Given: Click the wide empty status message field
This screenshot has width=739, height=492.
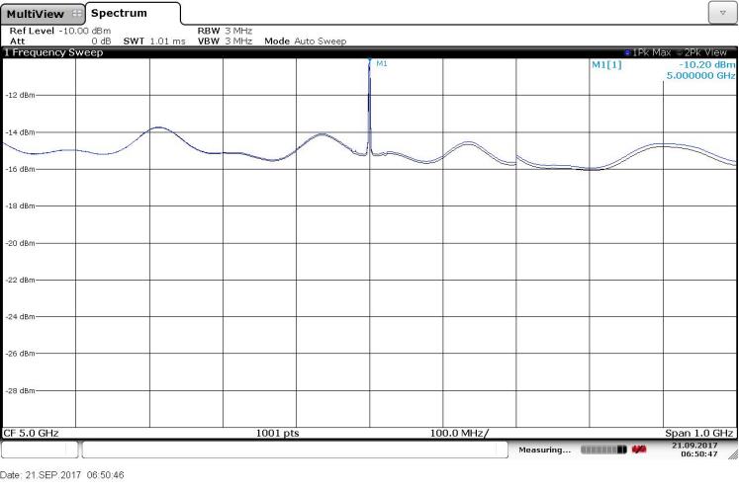Looking at the screenshot, I should click(295, 450).
